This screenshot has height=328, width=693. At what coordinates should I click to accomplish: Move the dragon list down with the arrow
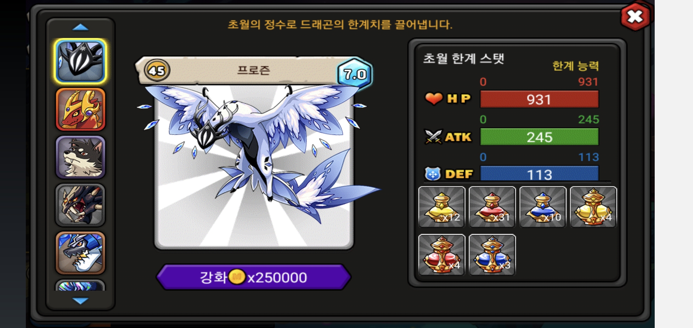81,300
